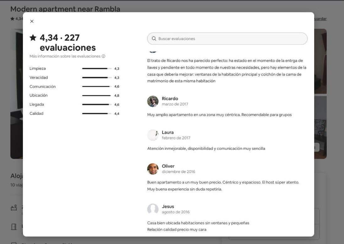Screen dimensions: 344x244
Task: Close the reviews dialog with X
Action: pyautogui.click(x=32, y=21)
